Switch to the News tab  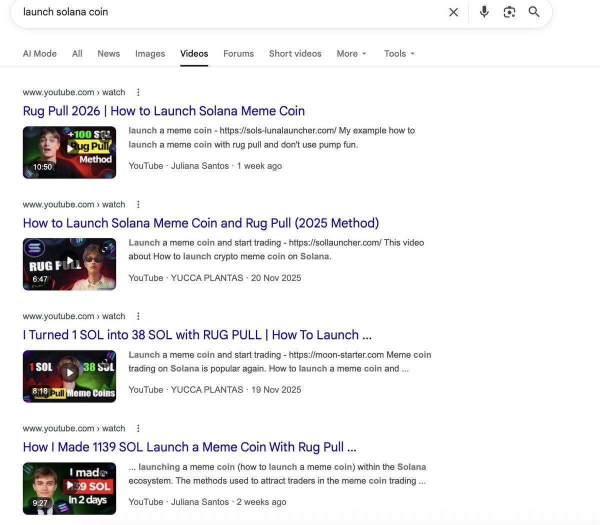click(108, 53)
